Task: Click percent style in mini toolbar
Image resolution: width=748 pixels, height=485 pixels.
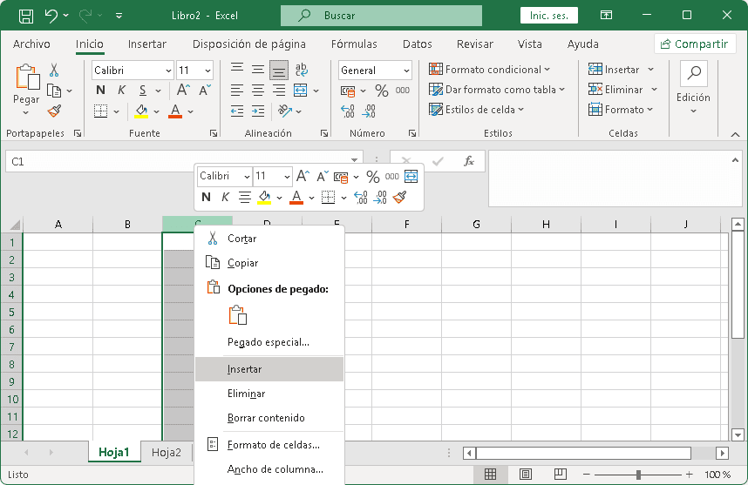Action: coord(373,177)
